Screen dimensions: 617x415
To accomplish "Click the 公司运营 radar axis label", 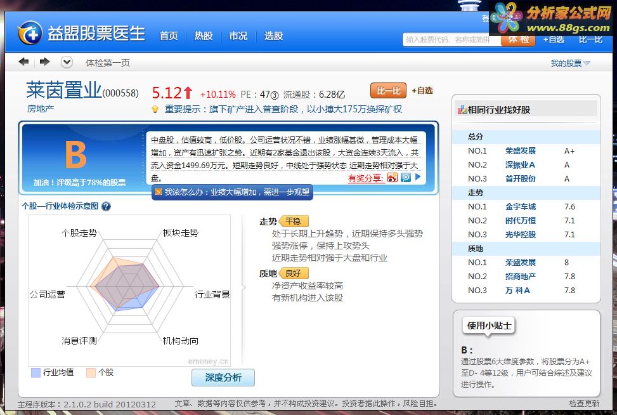I will 47,294.
